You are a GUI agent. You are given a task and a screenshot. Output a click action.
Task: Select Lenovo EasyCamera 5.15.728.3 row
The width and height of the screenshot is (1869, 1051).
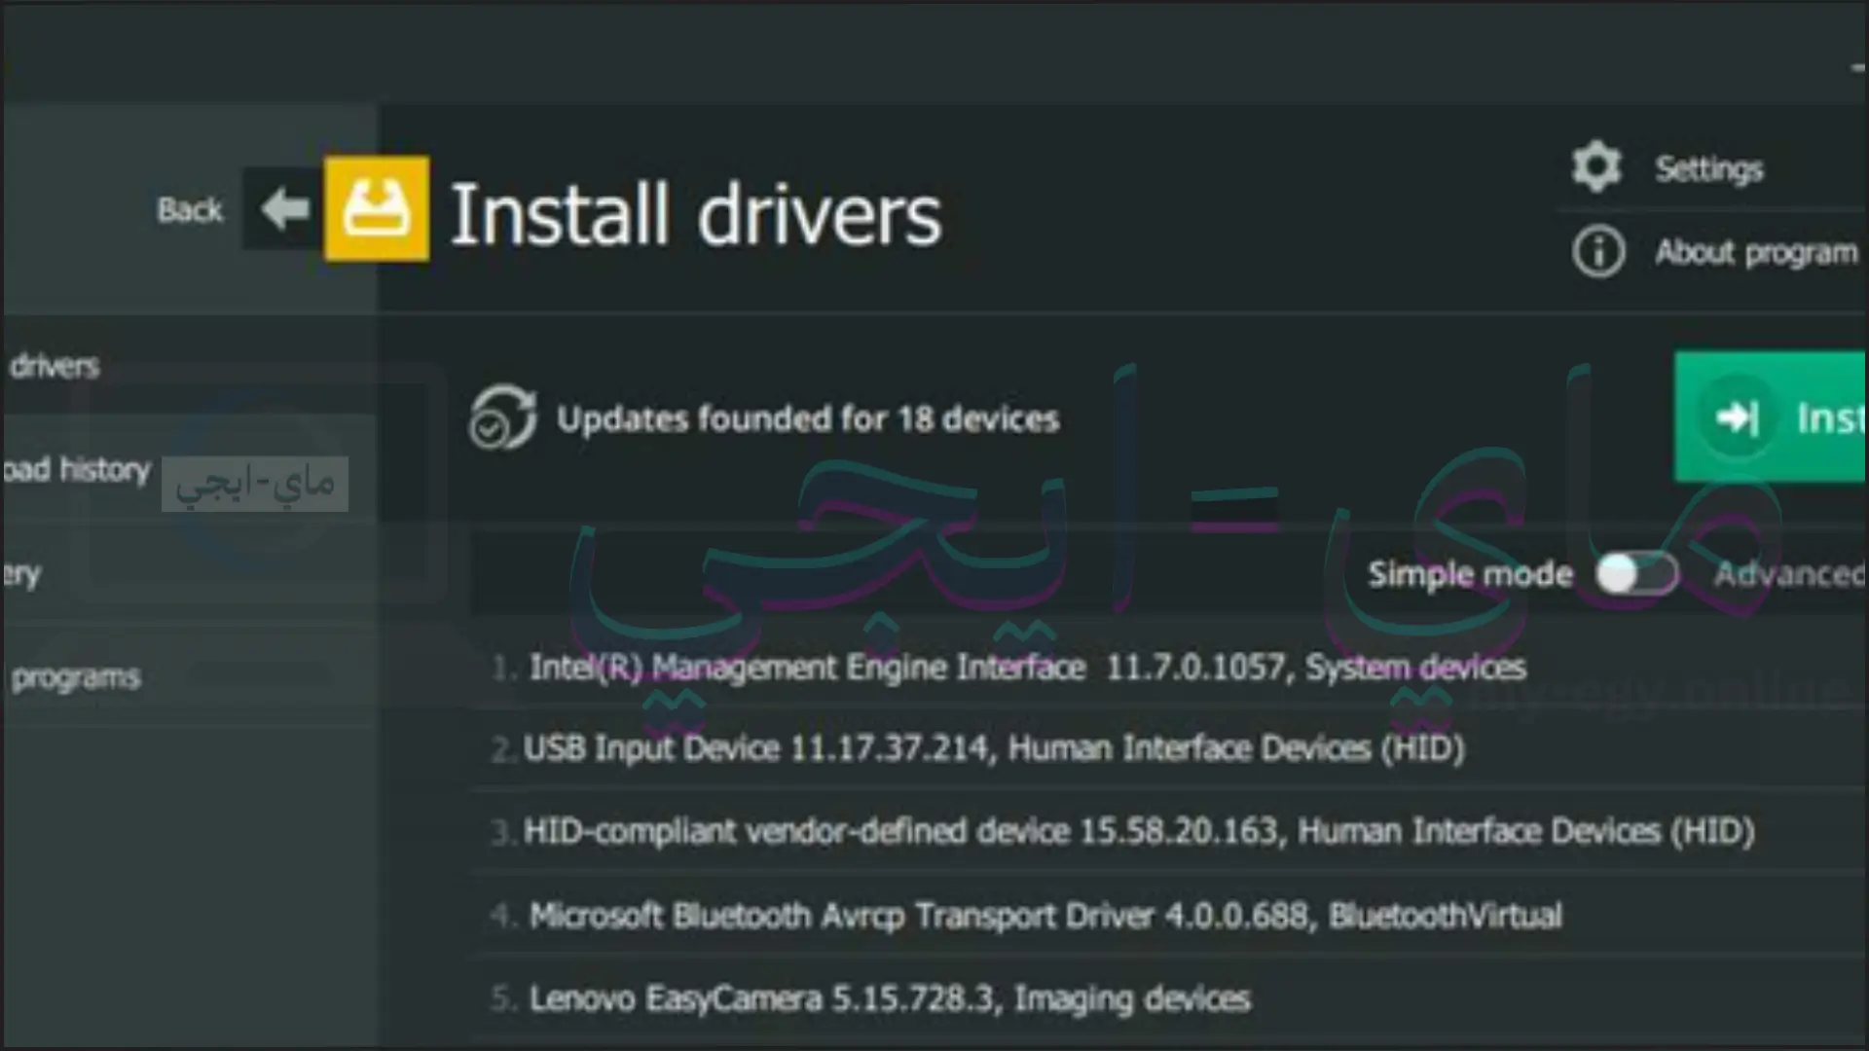[1168, 999]
